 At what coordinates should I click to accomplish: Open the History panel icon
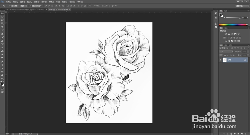pyautogui.click(x=216, y=13)
